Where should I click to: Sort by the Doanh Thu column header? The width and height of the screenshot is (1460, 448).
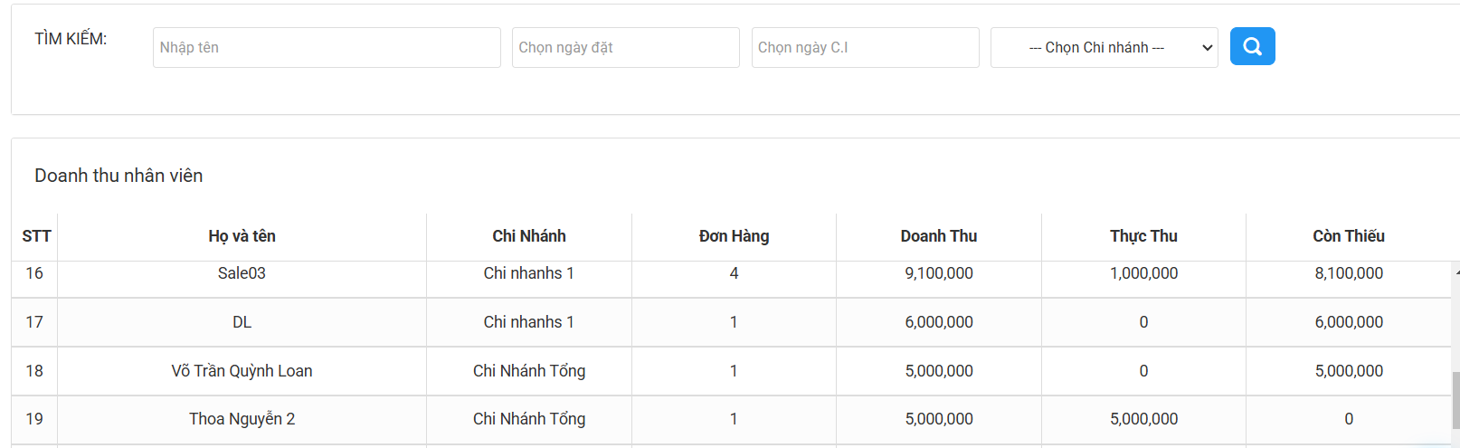[939, 236]
